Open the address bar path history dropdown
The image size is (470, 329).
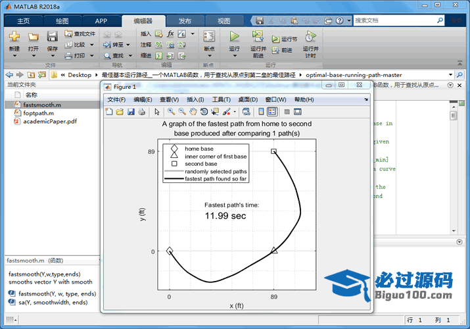[450, 74]
